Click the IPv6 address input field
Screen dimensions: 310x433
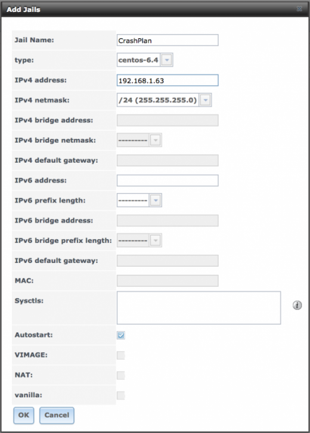[168, 181]
